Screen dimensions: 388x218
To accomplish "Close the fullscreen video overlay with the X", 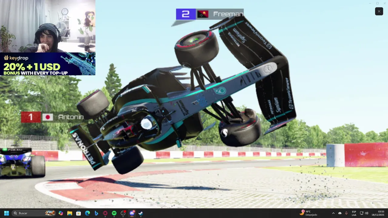I will point(379,12).
